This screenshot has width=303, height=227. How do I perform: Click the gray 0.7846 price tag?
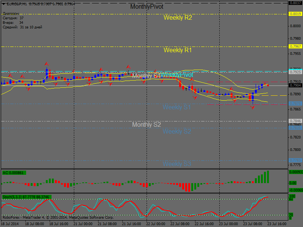click(x=295, y=121)
